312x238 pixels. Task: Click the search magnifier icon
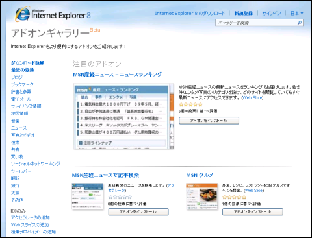300,23
